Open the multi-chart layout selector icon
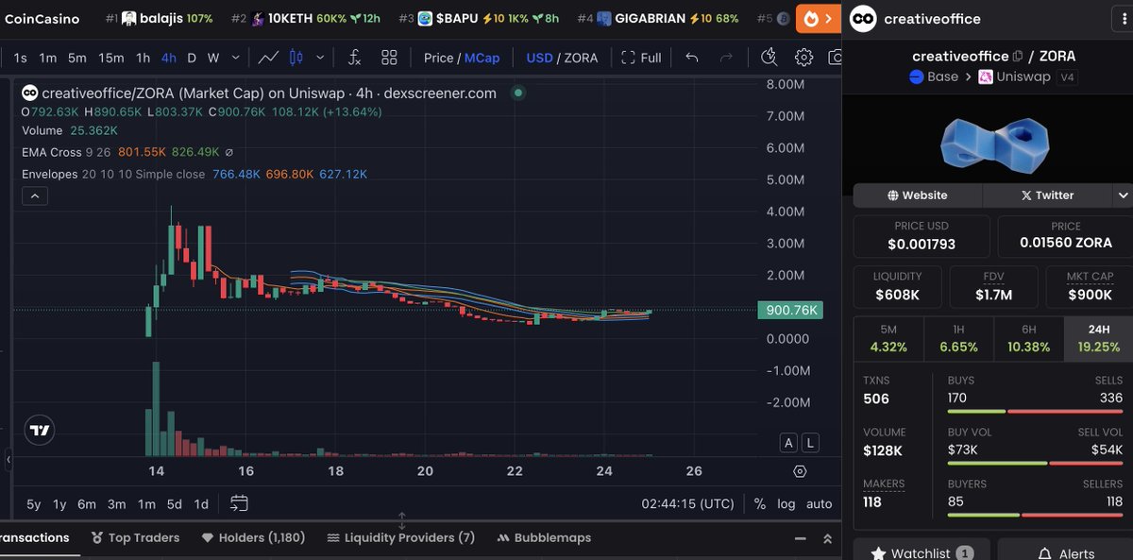 point(389,57)
